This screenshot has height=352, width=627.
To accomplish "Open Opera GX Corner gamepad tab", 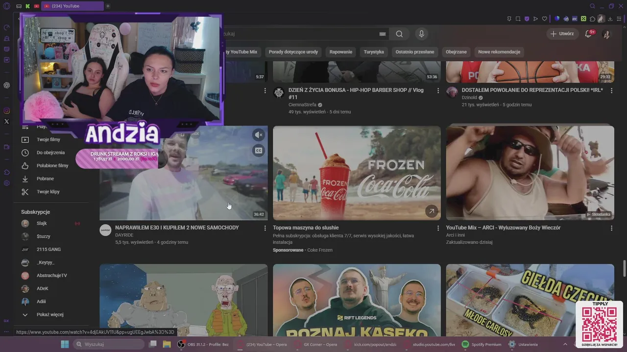I will coord(19,6).
